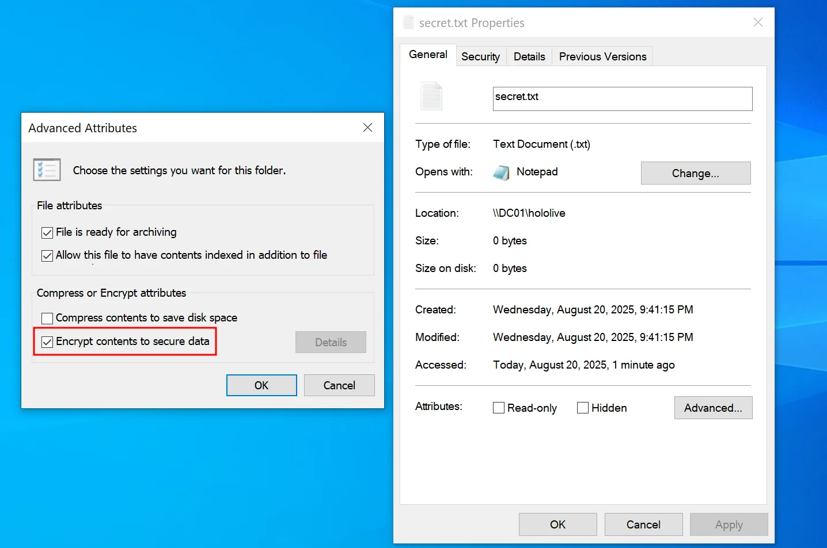Switch to Previous Versions tab
Screen dimensions: 827x548
[602, 56]
